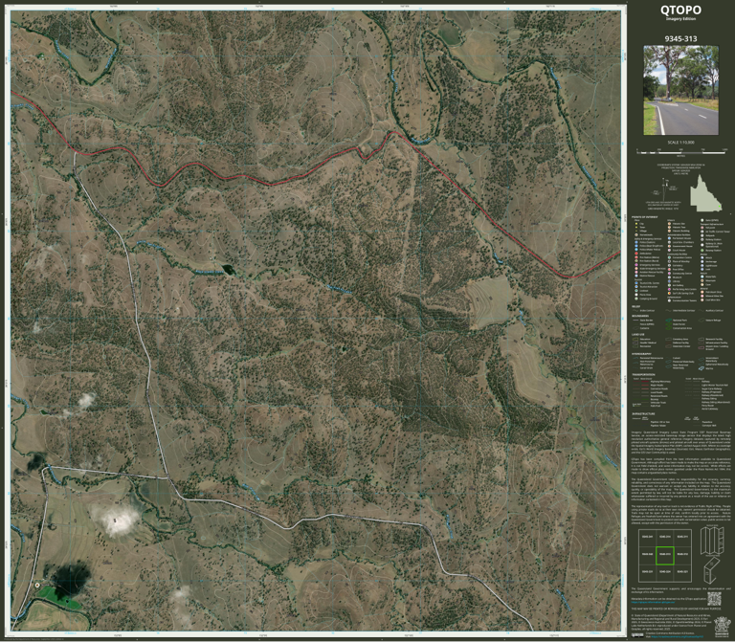
Task: Open the Creative Commons licence link
Action: coord(677,636)
